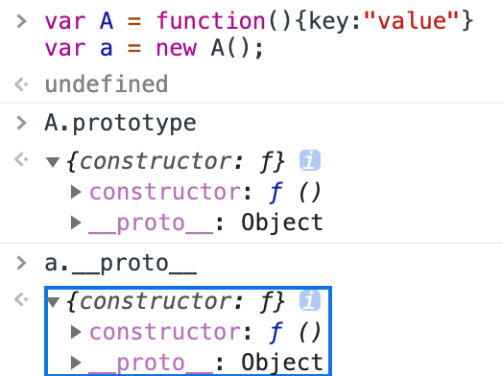Expand constructor under A.prototype result
Image resolution: width=503 pixels, height=376 pixels.
[76, 192]
